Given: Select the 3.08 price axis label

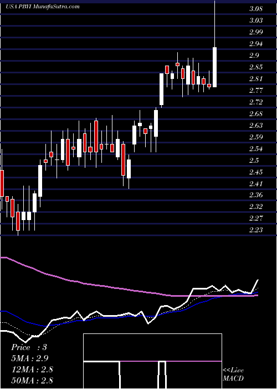Looking at the screenshot, I should (x=256, y=9).
